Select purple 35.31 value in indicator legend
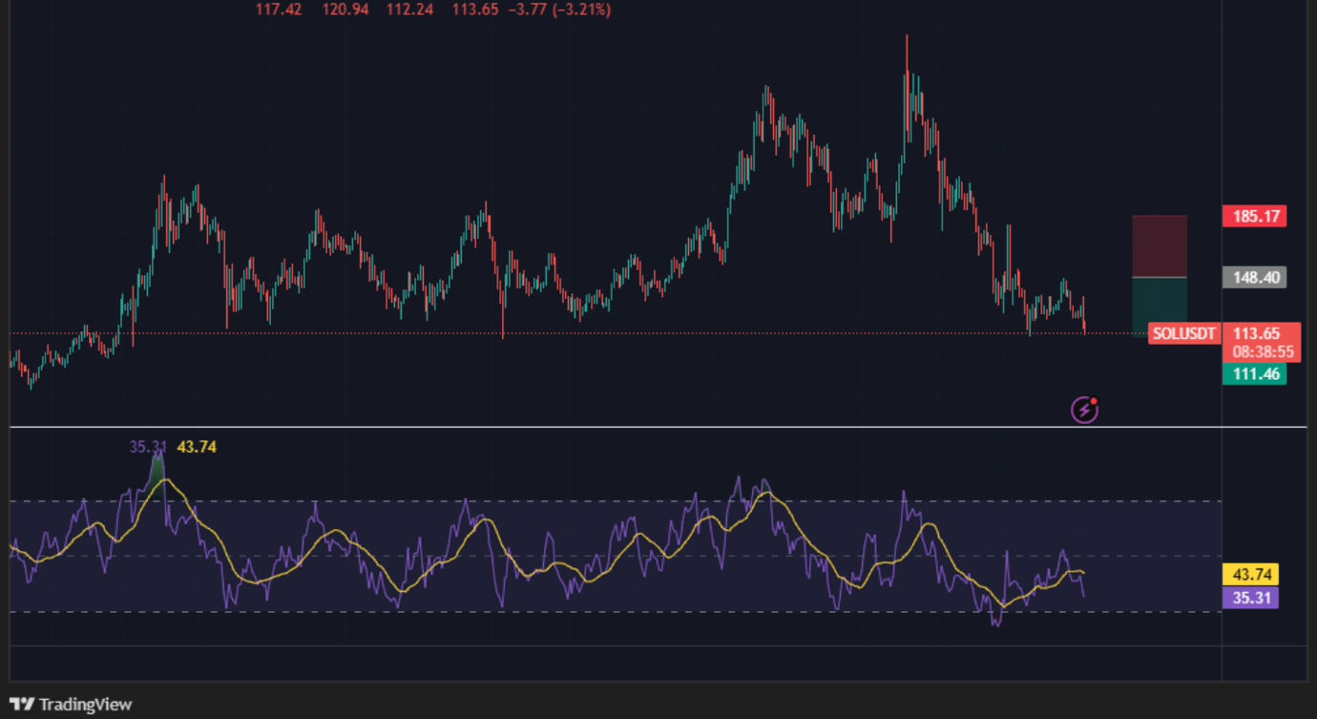This screenshot has width=1317, height=719. point(149,447)
